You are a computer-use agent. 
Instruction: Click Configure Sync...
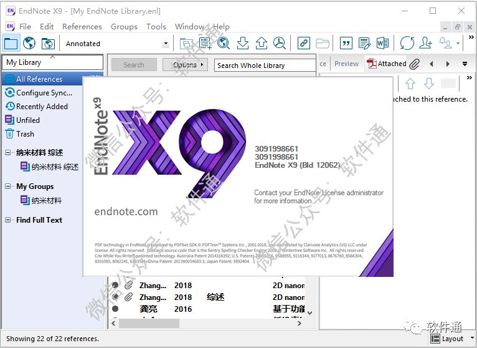tap(44, 93)
